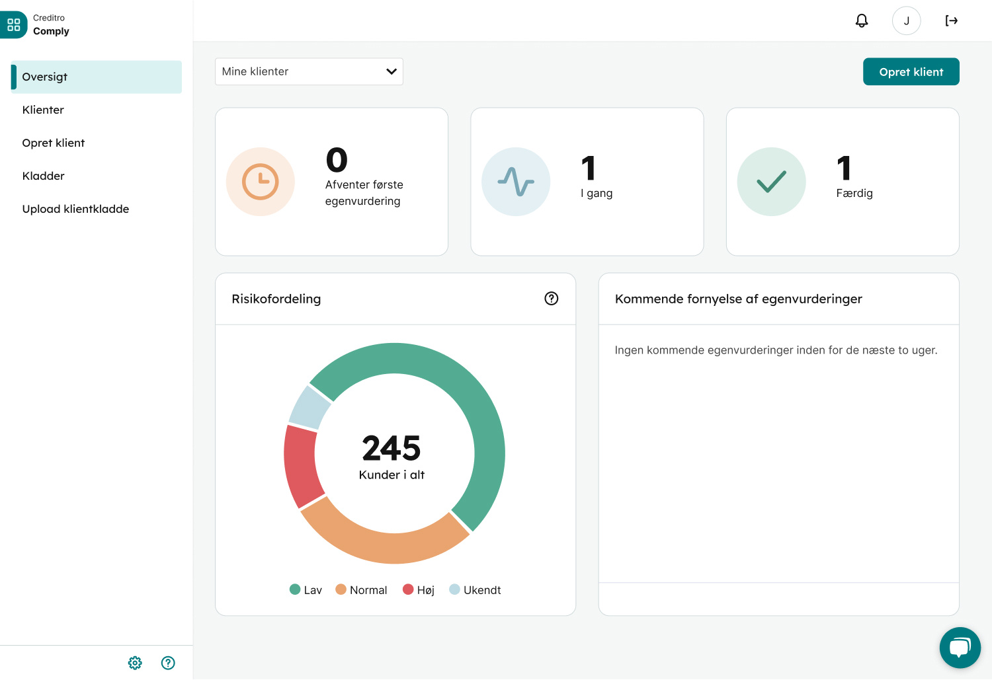Toggle Høj in the chart legend

(419, 589)
